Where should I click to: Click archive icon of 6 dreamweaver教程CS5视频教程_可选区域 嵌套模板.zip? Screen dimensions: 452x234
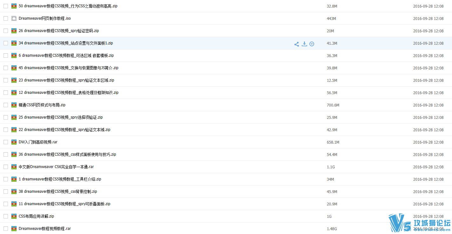coord(14,55)
